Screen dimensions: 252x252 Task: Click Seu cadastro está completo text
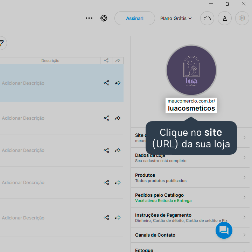coord(161,161)
